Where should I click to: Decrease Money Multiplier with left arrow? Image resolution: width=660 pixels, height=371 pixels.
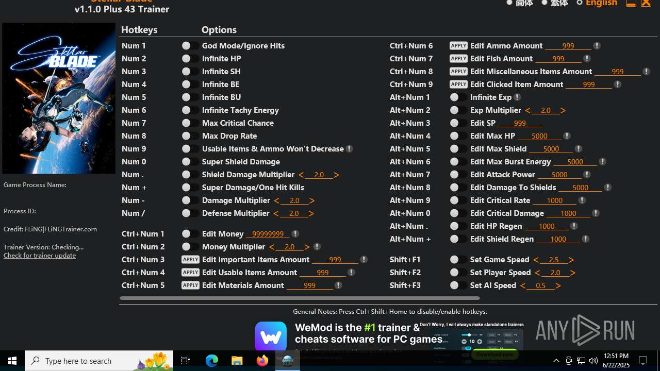tap(272, 247)
